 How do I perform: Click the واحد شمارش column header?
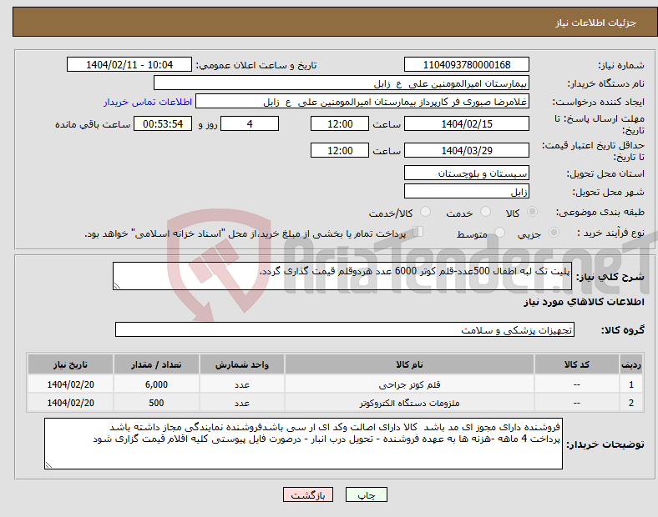242,364
